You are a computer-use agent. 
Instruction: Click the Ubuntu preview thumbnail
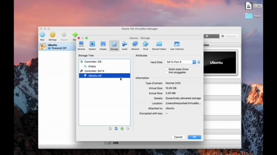point(220,62)
